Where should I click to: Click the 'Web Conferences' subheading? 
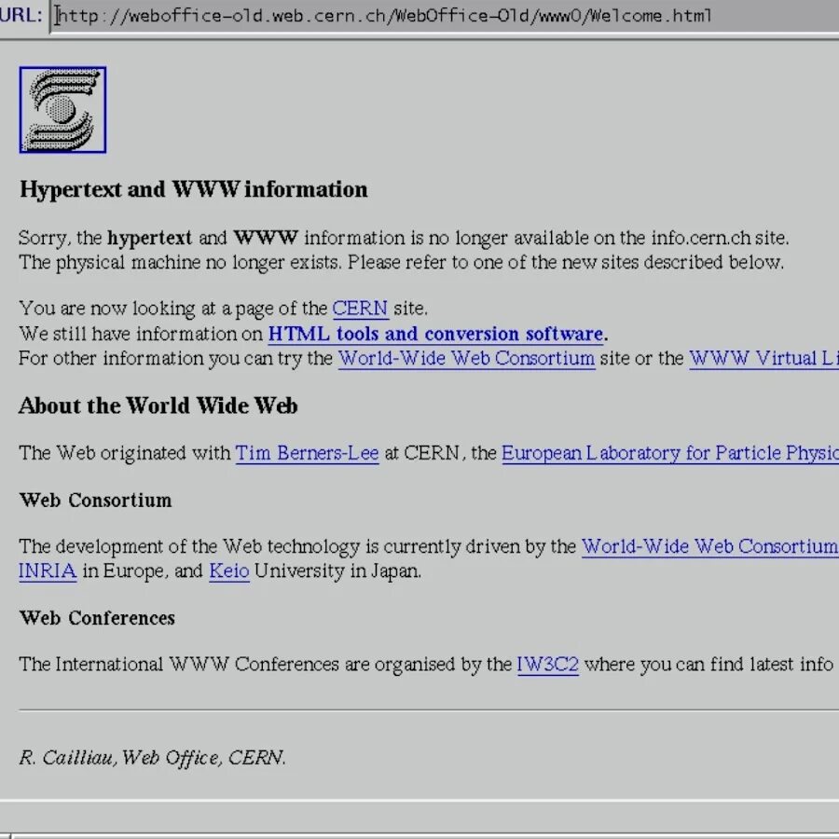[x=97, y=618]
